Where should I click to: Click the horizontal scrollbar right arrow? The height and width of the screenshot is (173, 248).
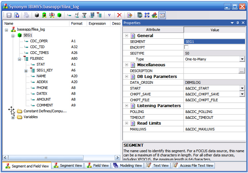(x=117, y=158)
